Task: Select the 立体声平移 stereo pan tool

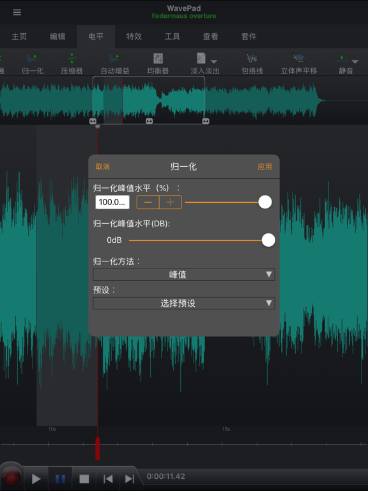Action: 299,64
